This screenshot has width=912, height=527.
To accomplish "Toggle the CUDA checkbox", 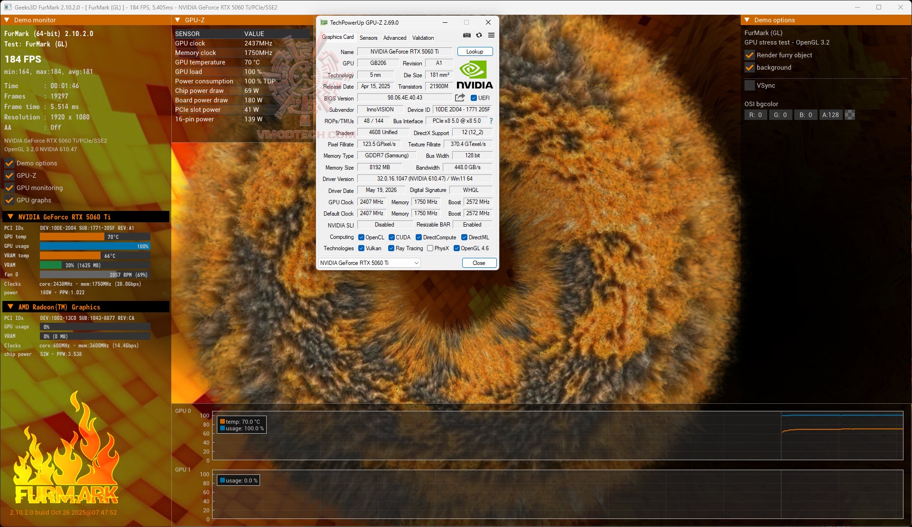I will pyautogui.click(x=391, y=237).
